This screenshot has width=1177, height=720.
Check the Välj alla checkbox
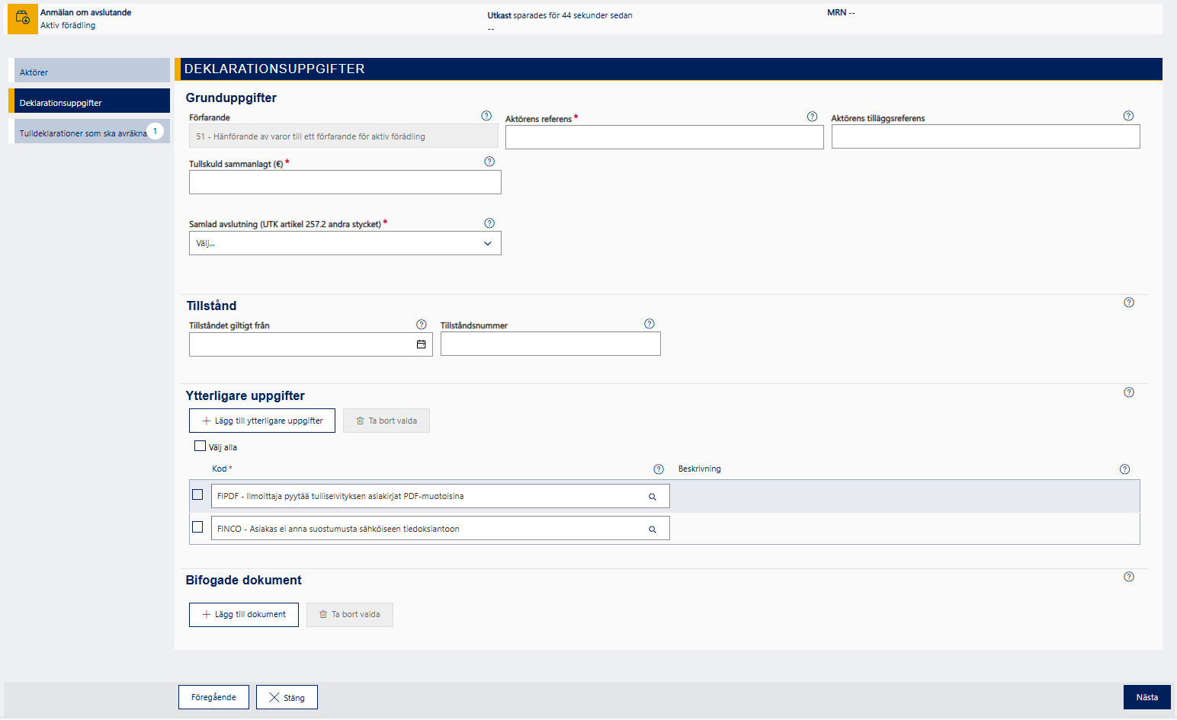tap(200, 446)
